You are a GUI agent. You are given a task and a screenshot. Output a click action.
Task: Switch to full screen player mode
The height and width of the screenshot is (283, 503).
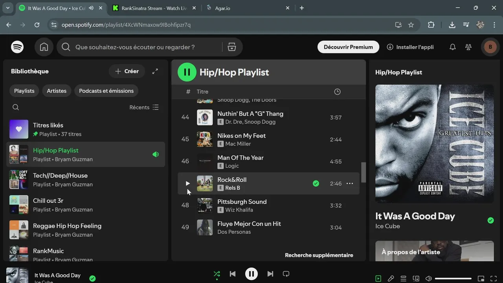[494, 279]
